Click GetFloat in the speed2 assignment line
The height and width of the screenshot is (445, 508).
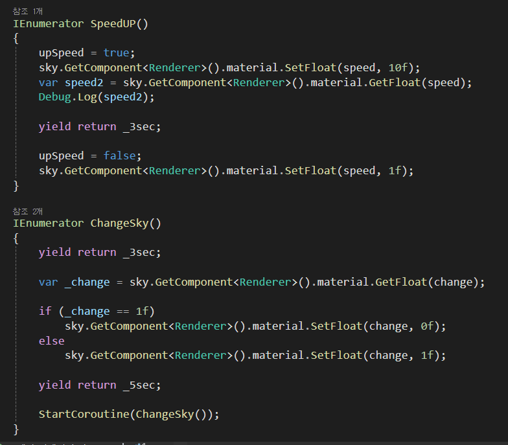(x=395, y=83)
